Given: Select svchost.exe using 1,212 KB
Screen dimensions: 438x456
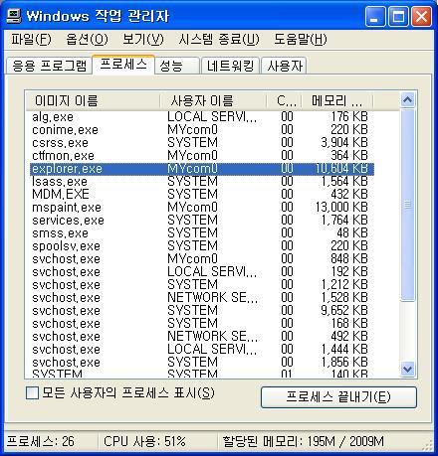Looking at the screenshot, I should click(202, 285).
